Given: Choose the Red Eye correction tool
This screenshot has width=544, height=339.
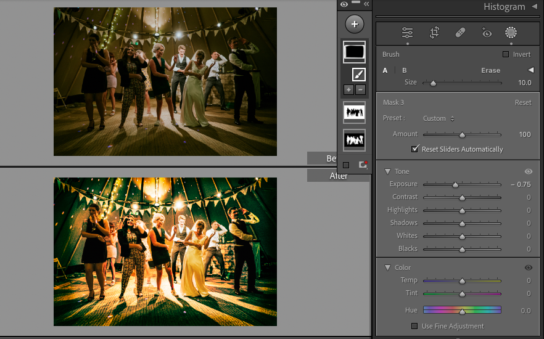Looking at the screenshot, I should pos(487,33).
